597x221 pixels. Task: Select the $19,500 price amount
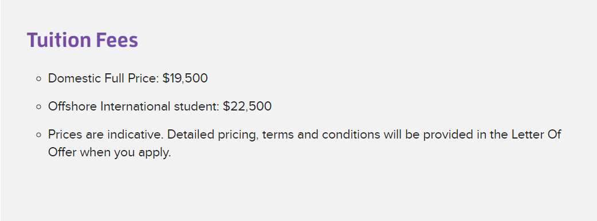click(x=185, y=79)
